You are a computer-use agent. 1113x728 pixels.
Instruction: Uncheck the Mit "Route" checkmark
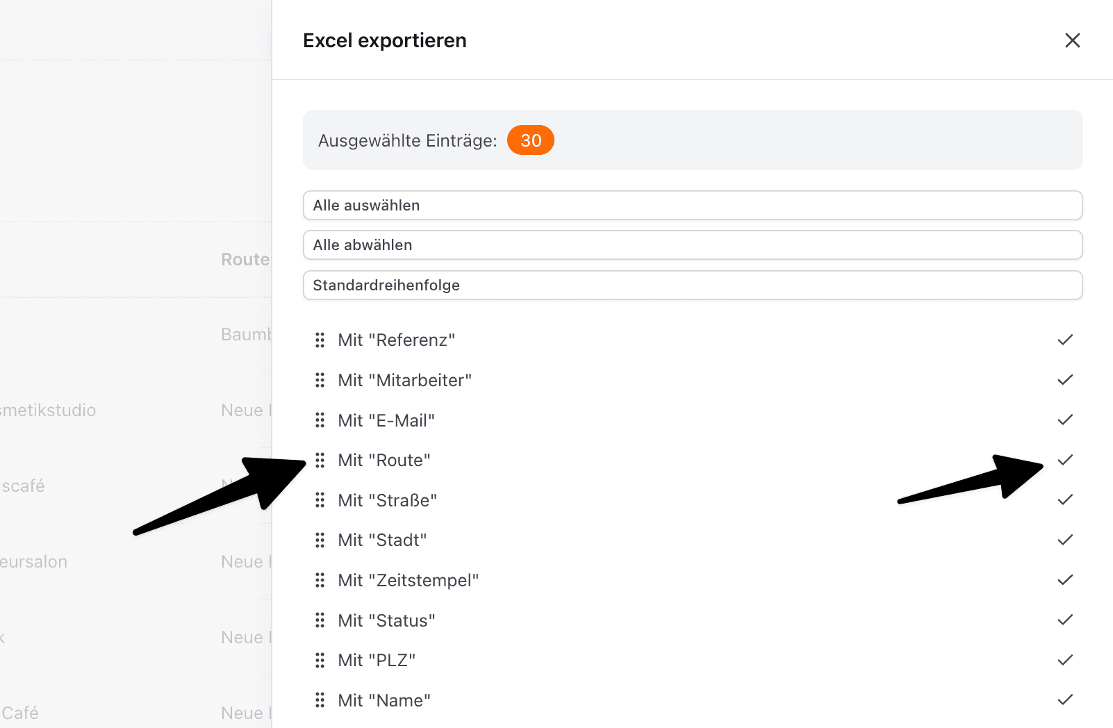coord(1064,459)
